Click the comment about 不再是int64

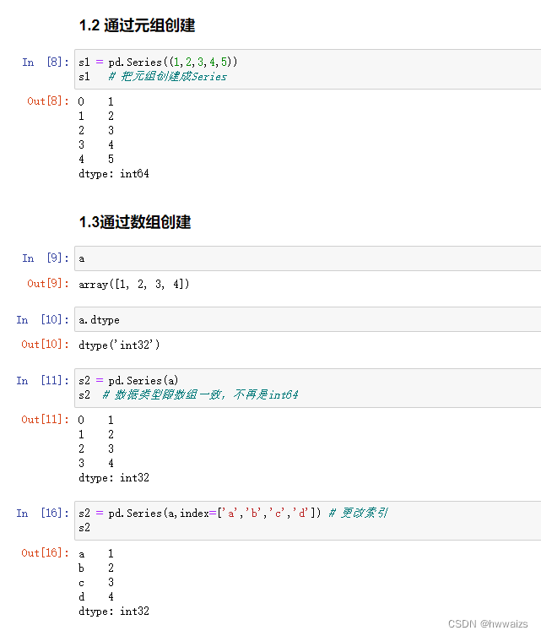point(200,394)
